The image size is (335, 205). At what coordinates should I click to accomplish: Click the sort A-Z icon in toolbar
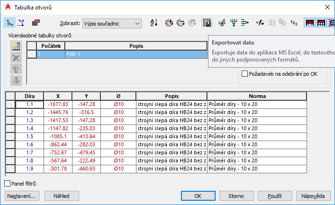coord(154,22)
